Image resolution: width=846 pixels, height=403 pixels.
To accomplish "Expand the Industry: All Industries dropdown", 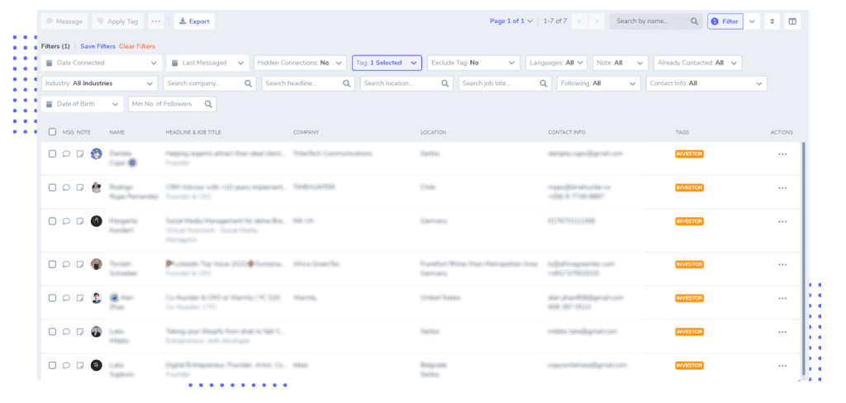I will coord(99,83).
